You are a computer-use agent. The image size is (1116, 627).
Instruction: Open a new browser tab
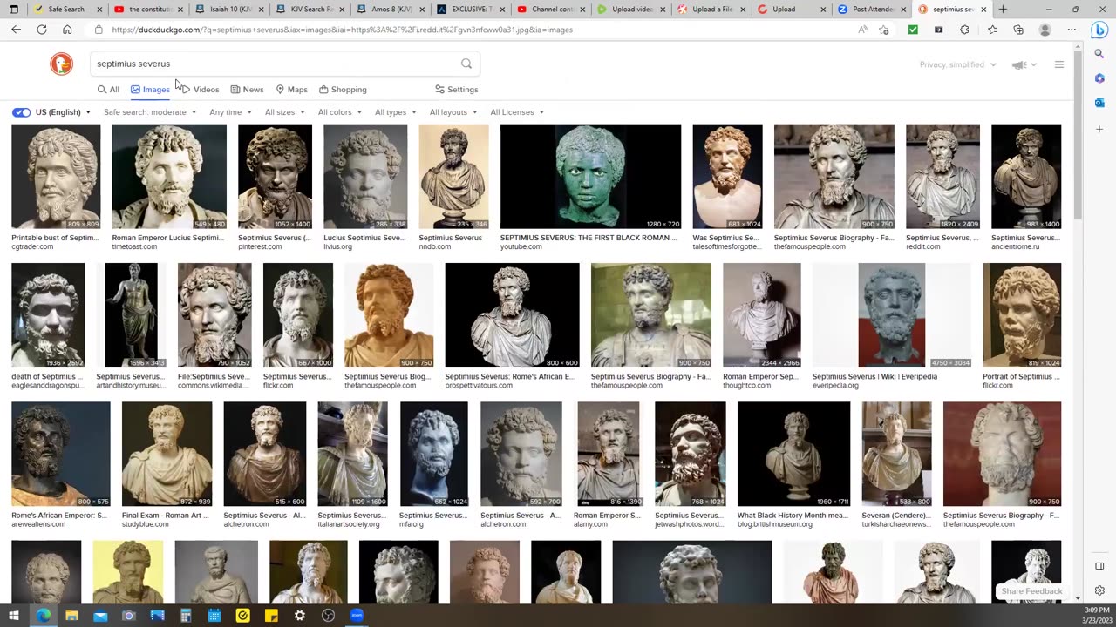click(1003, 10)
